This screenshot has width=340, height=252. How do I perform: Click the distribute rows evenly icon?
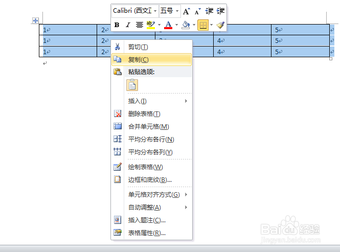click(x=118, y=139)
